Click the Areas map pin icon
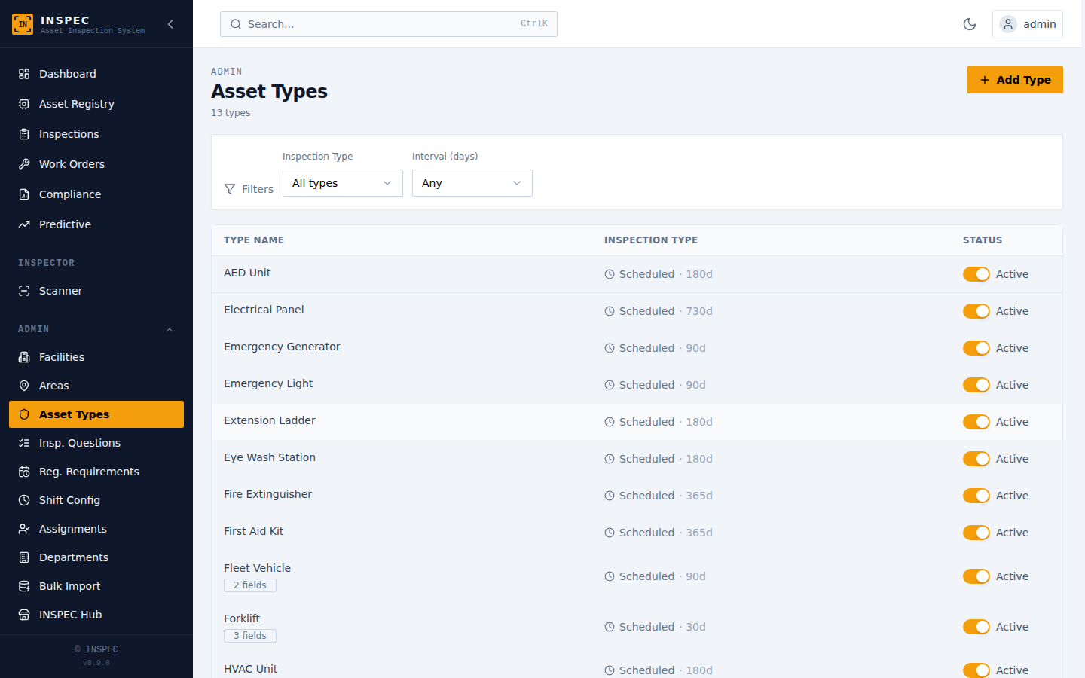The image size is (1085, 678). point(24,386)
